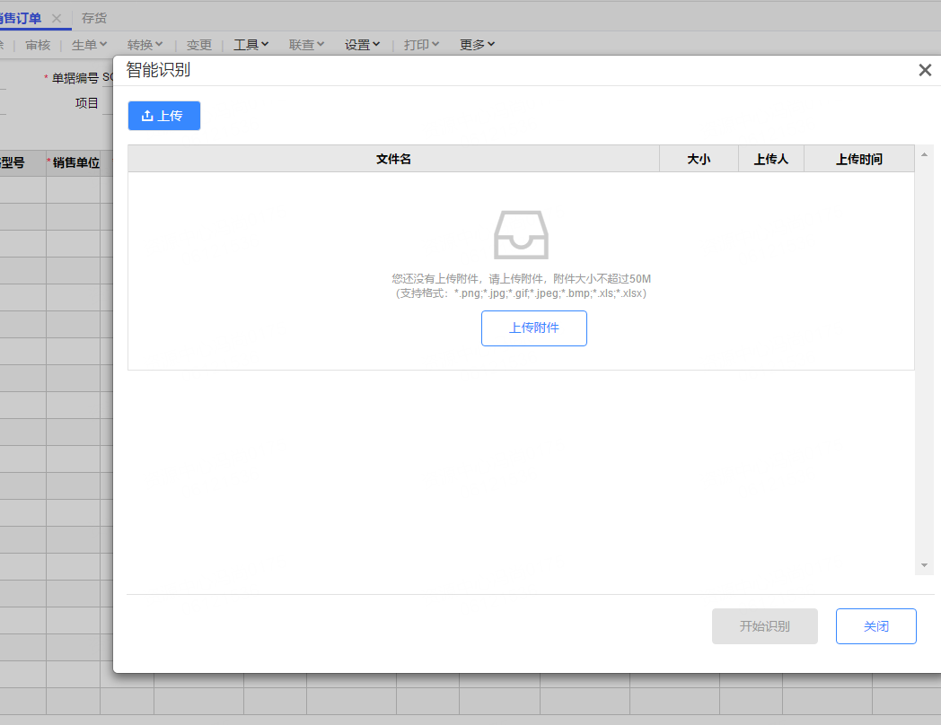Open the 工具 dropdown menu

[251, 45]
